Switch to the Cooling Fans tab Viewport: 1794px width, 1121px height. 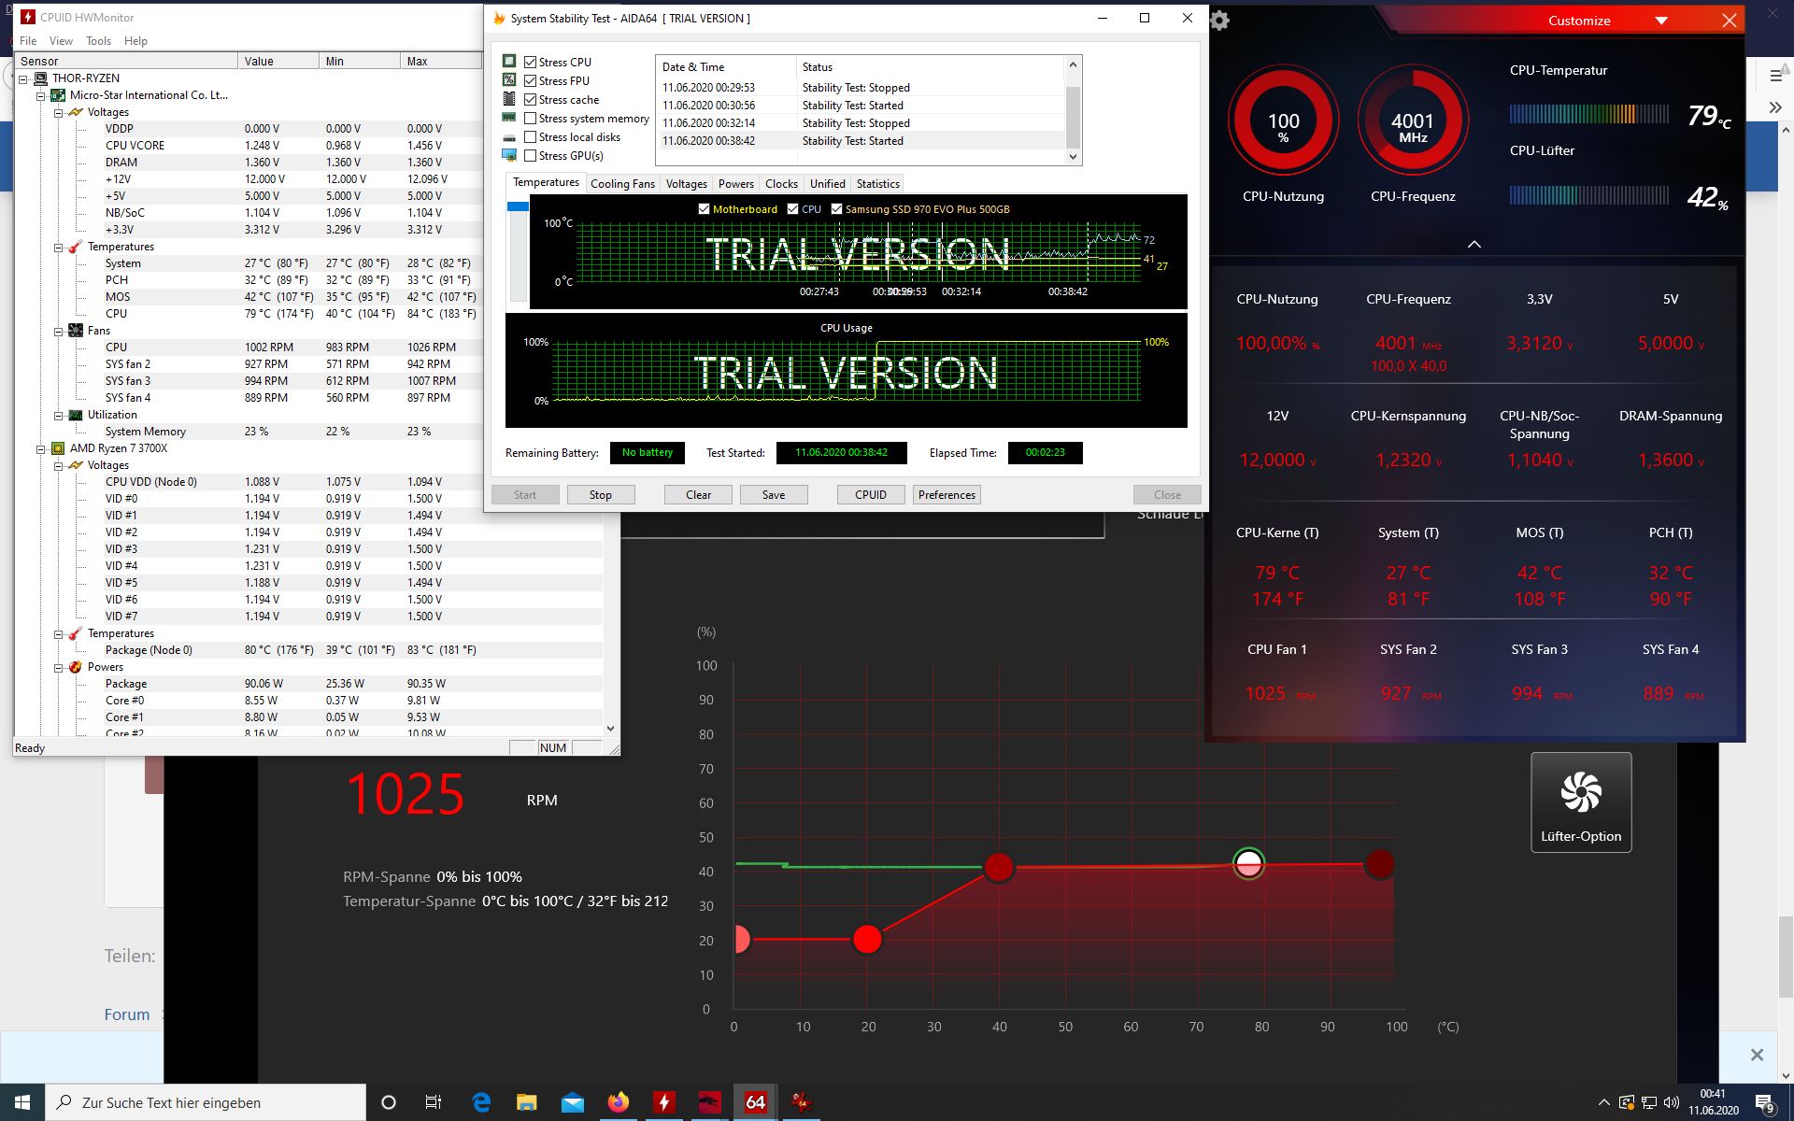tap(622, 184)
